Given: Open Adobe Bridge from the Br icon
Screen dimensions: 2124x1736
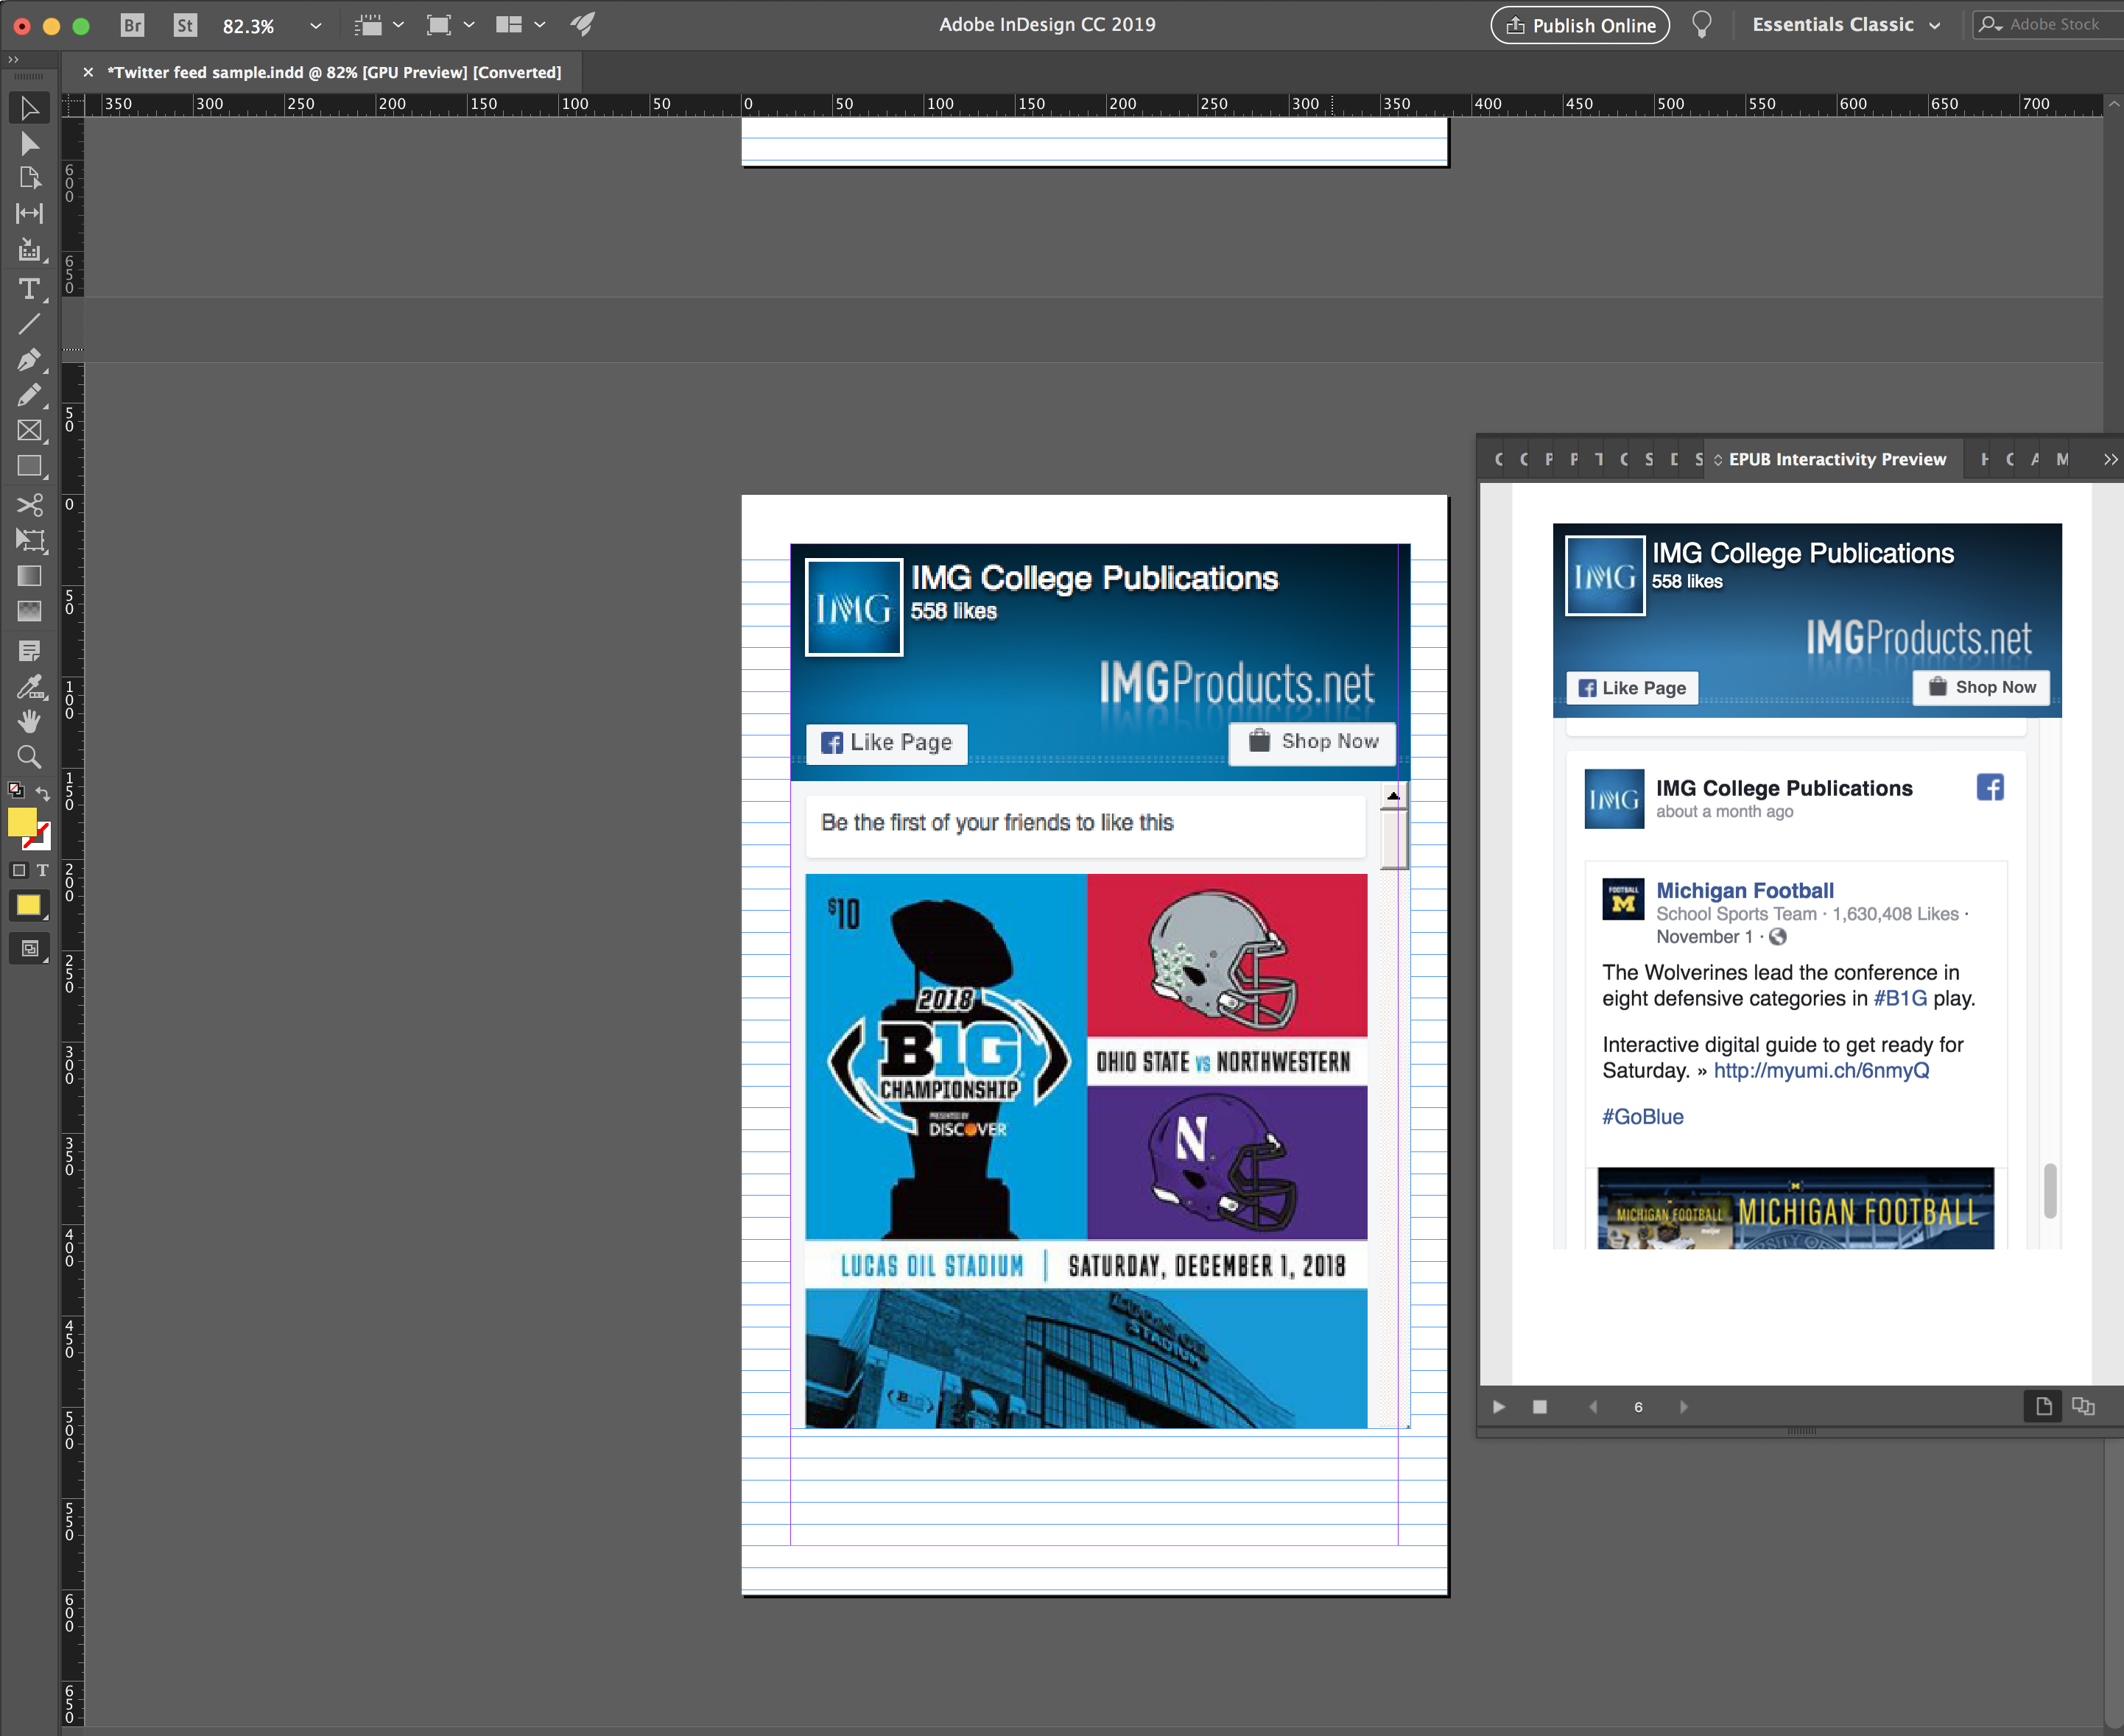Looking at the screenshot, I should (x=132, y=25).
